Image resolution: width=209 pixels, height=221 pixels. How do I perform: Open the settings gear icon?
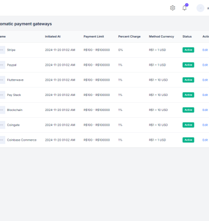tap(172, 8)
